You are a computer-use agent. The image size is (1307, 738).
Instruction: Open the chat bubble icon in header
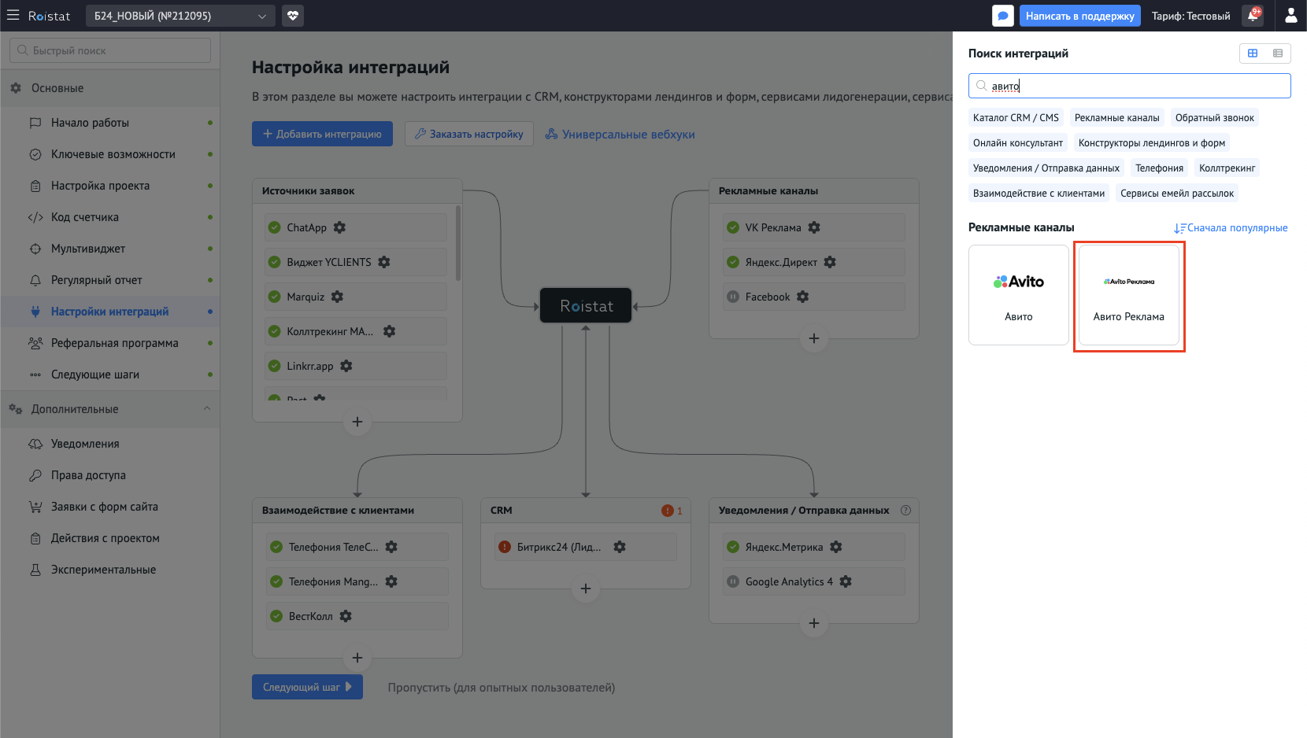pyautogui.click(x=1003, y=16)
